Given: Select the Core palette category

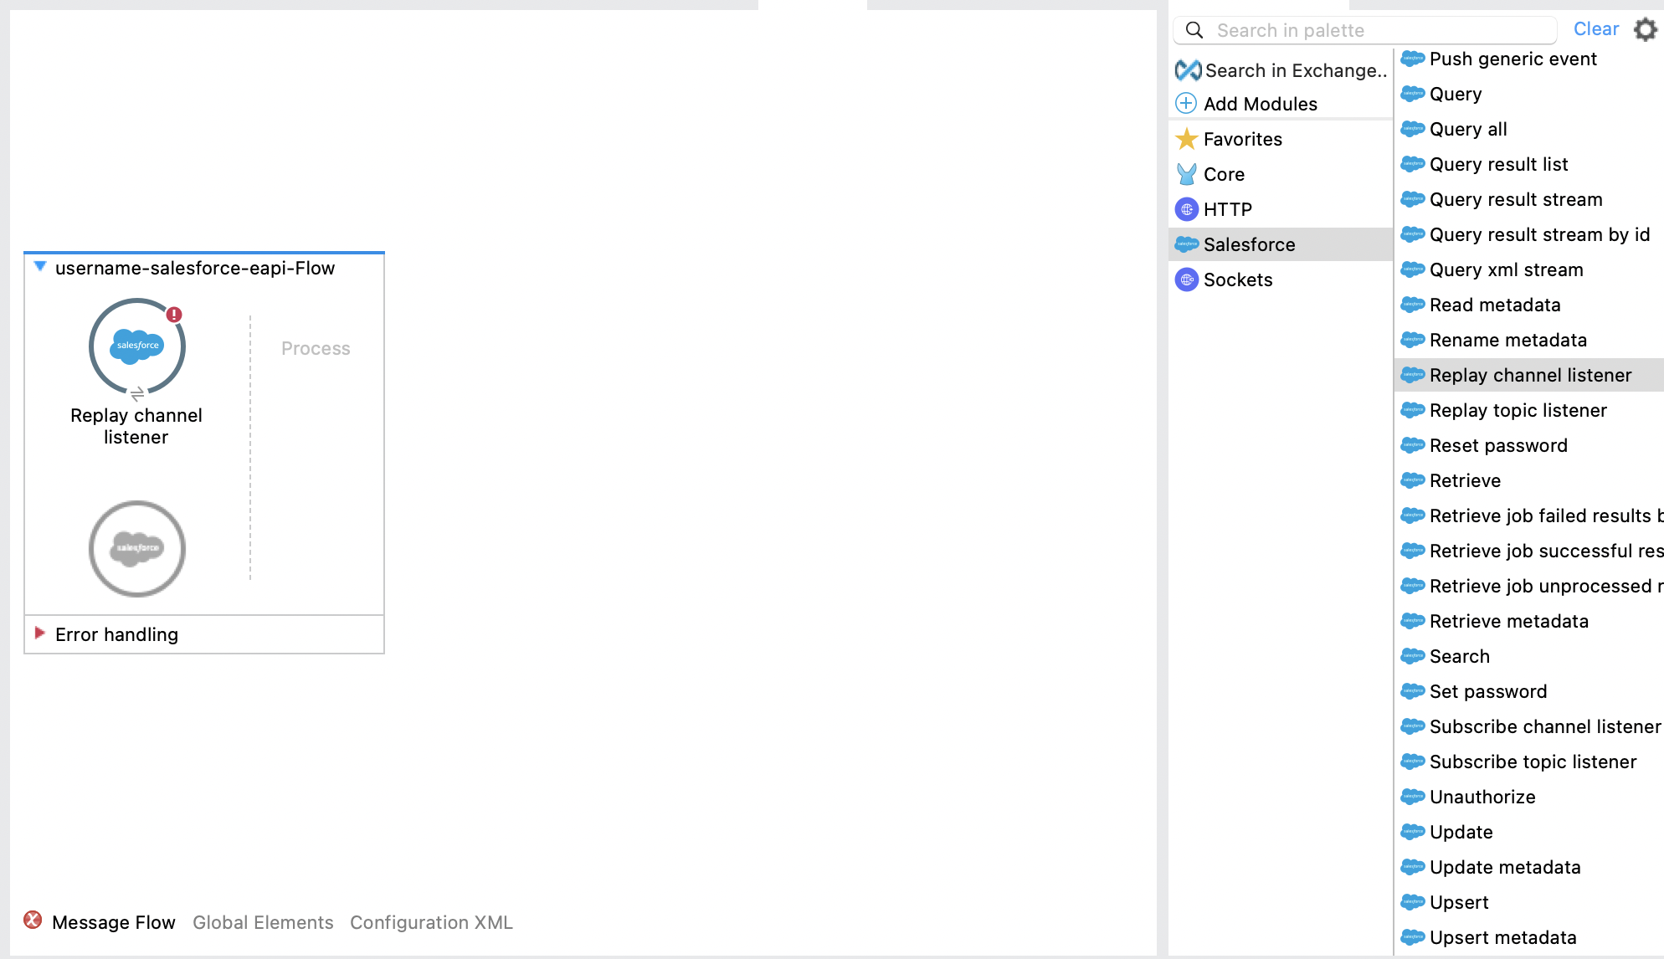Looking at the screenshot, I should 1281,174.
